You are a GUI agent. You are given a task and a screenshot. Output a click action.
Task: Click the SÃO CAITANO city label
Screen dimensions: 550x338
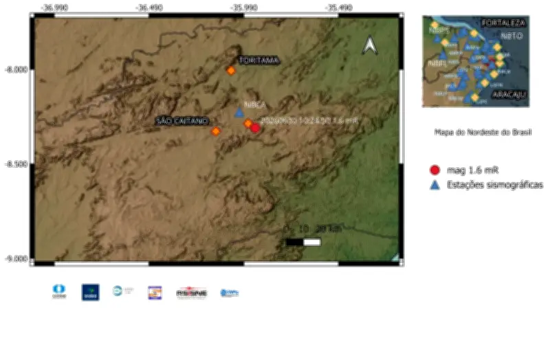pos(182,121)
